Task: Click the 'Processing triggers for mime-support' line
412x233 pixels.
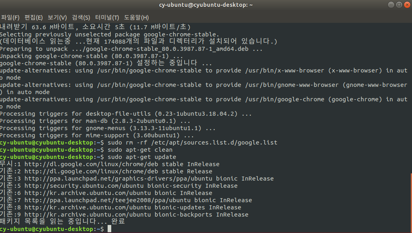Action: (97, 135)
